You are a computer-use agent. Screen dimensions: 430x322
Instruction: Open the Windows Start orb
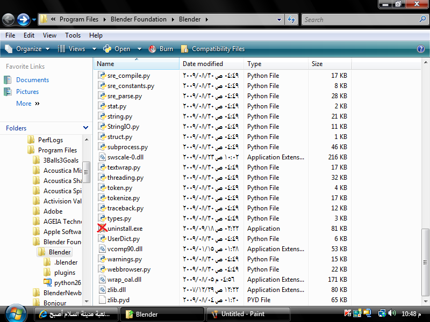tap(16, 313)
